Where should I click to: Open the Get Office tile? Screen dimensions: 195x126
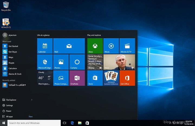(x=127, y=78)
